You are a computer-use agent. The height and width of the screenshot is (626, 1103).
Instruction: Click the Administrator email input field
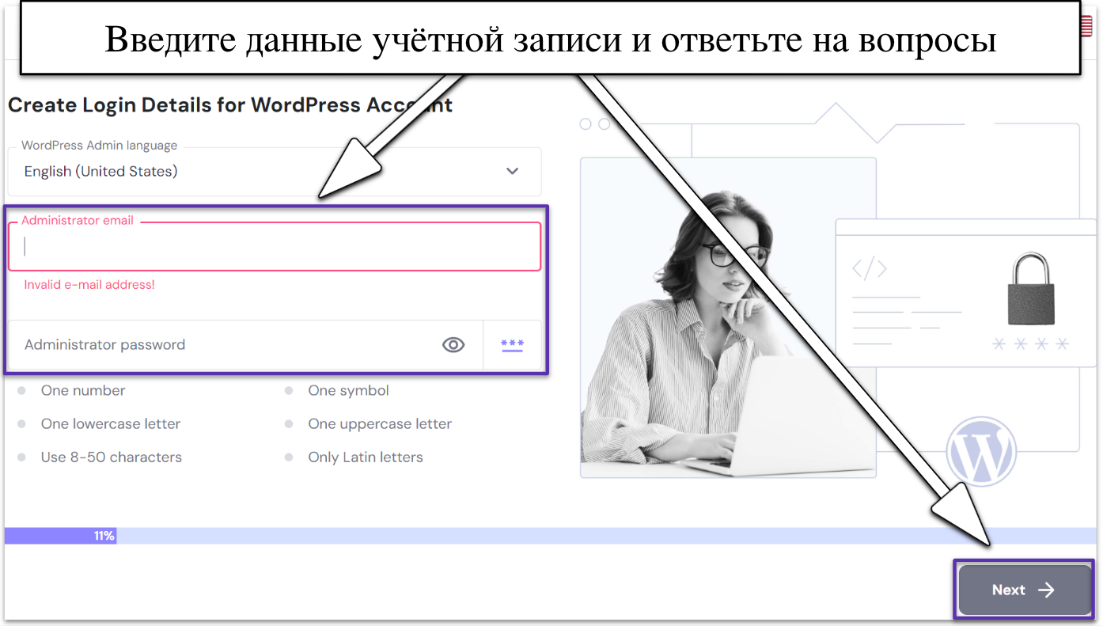(275, 245)
